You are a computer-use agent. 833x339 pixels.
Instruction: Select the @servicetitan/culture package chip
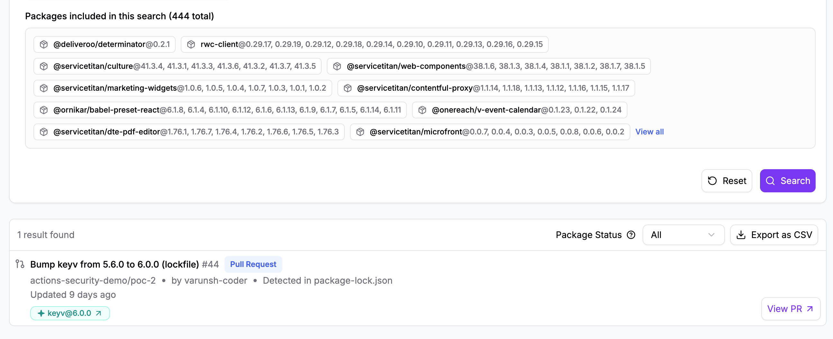click(178, 66)
